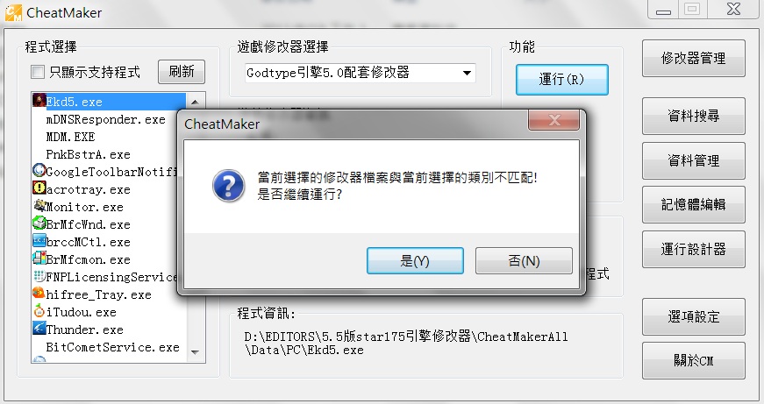Viewport: 764px width, 404px height.
Task: Close the CheatMaker confirmation dialog
Action: tap(554, 120)
